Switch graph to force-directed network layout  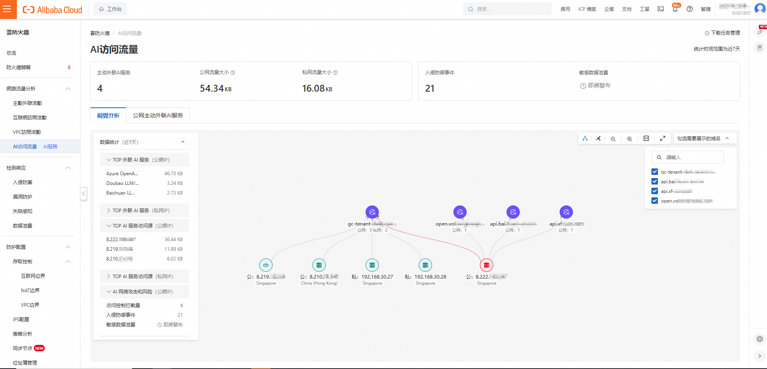pyautogui.click(x=598, y=138)
